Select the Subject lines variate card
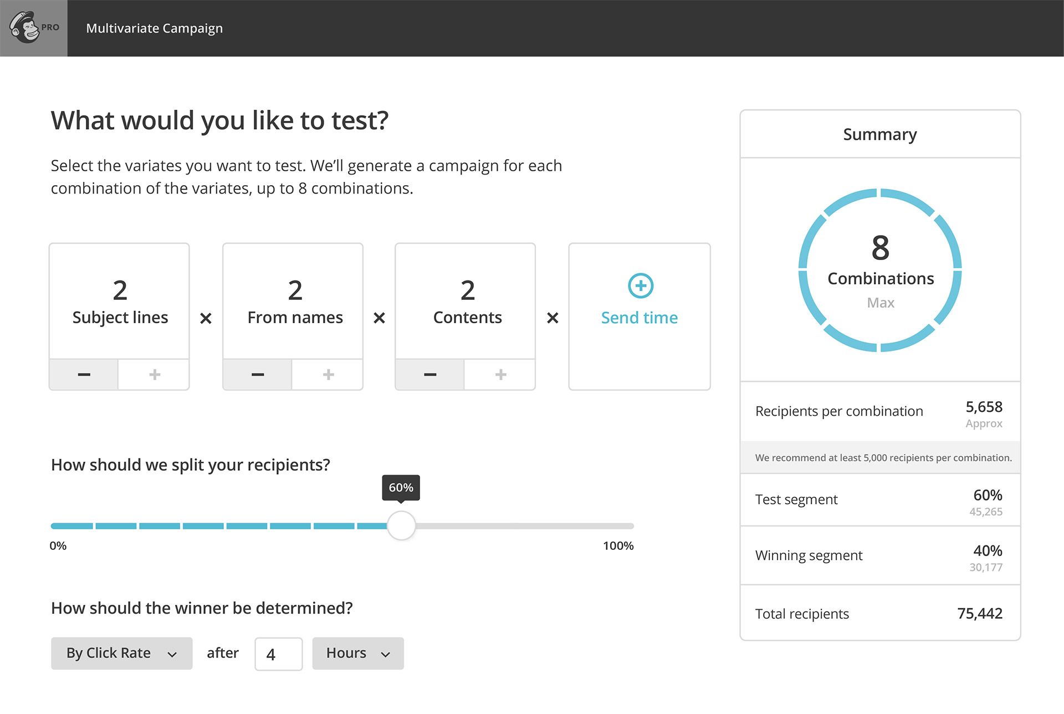 pos(119,302)
